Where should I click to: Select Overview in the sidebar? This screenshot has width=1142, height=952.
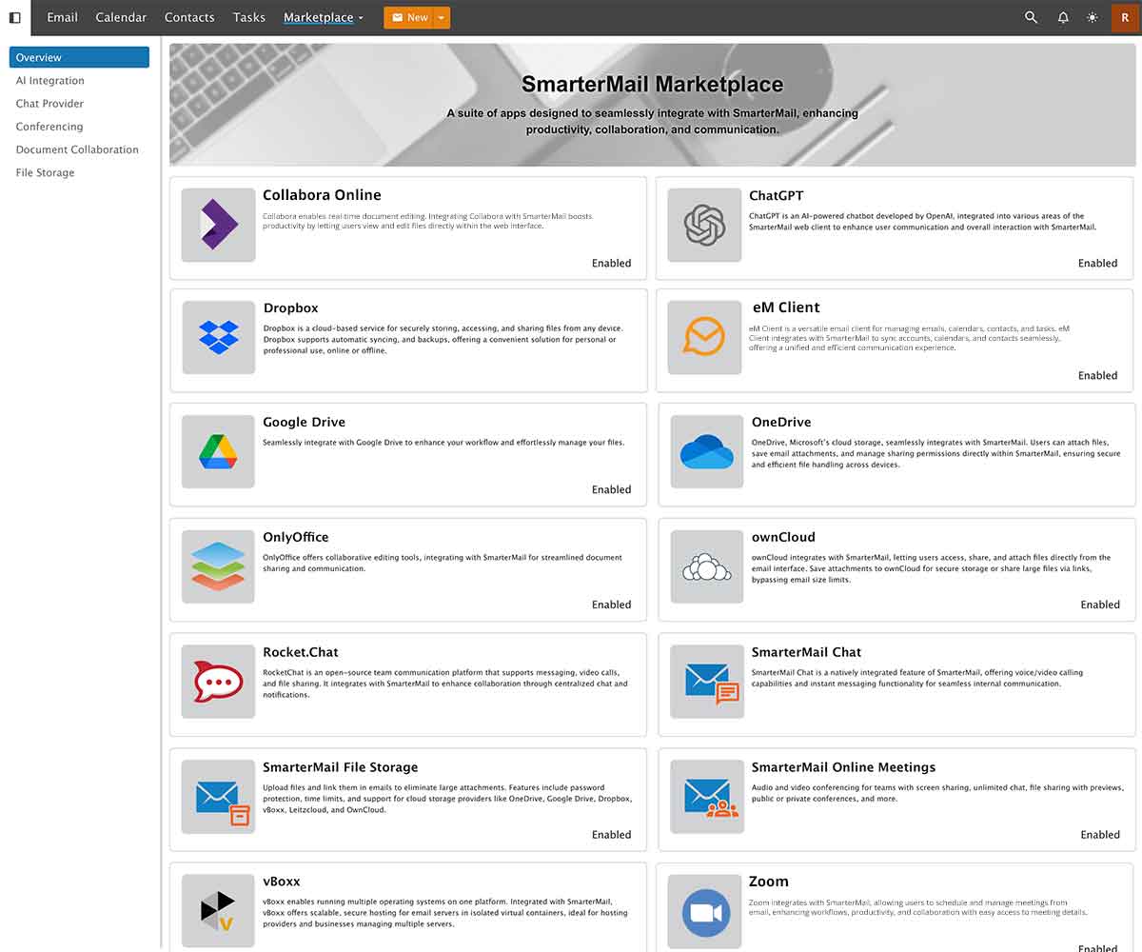point(79,57)
